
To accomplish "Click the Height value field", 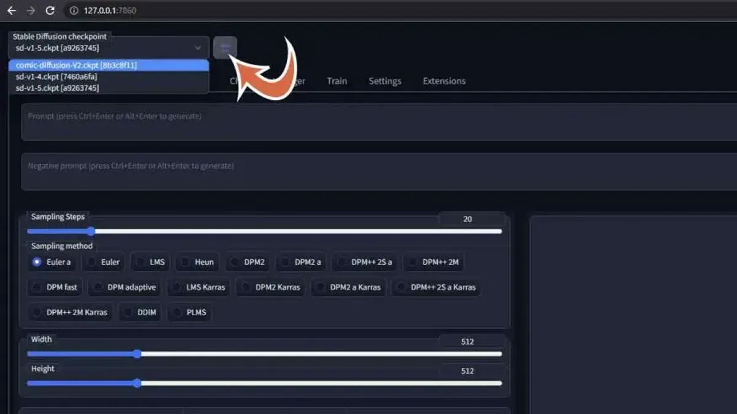I will [472, 371].
